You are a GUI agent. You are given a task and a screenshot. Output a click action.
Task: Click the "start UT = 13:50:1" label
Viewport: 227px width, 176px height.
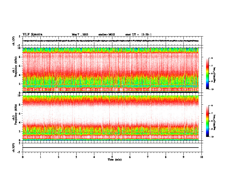[x=138, y=35]
